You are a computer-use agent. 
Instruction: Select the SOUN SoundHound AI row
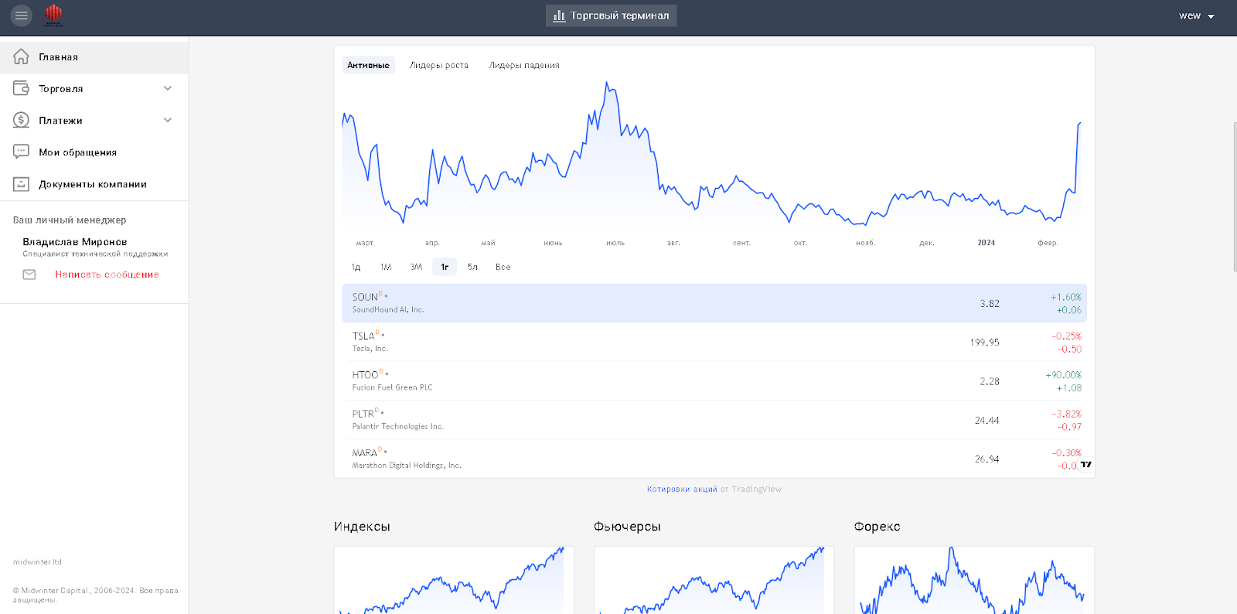[714, 303]
